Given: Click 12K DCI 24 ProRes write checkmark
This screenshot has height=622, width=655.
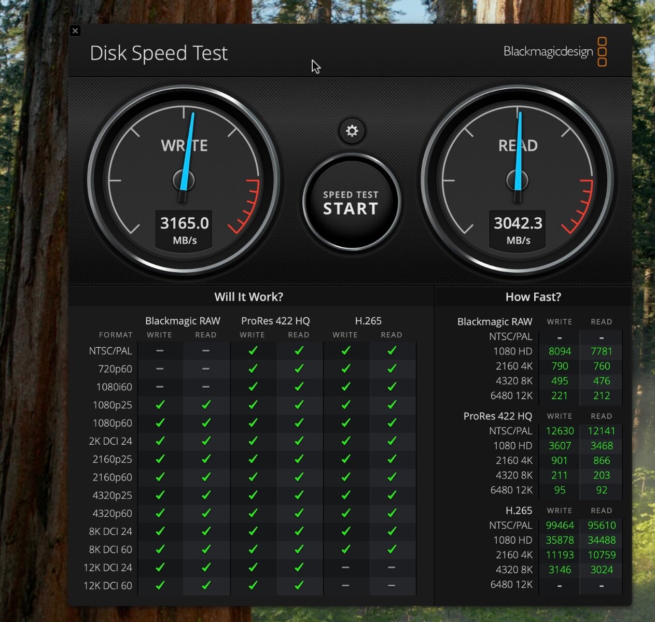Looking at the screenshot, I should point(253,568).
